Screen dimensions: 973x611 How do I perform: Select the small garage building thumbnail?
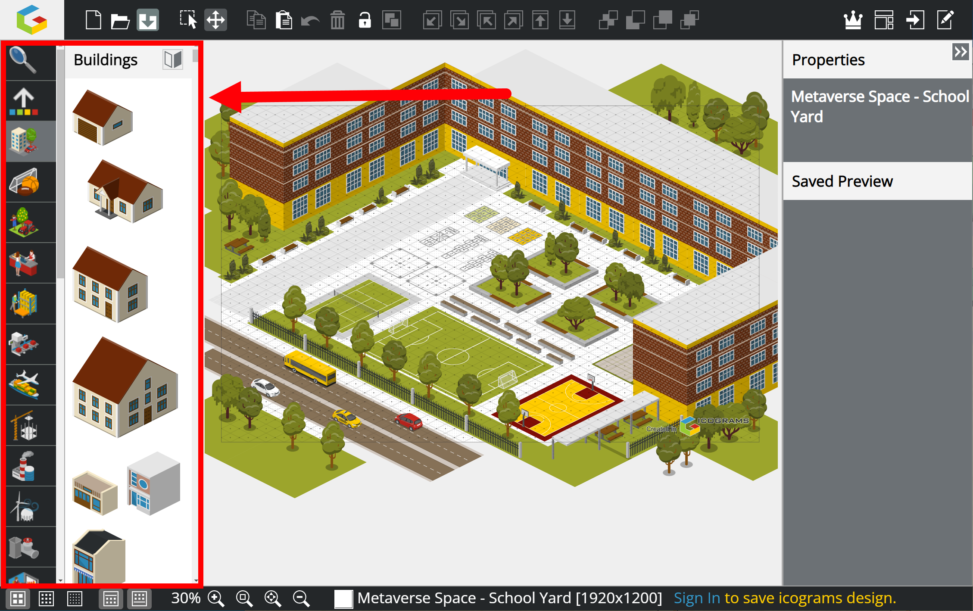click(103, 118)
